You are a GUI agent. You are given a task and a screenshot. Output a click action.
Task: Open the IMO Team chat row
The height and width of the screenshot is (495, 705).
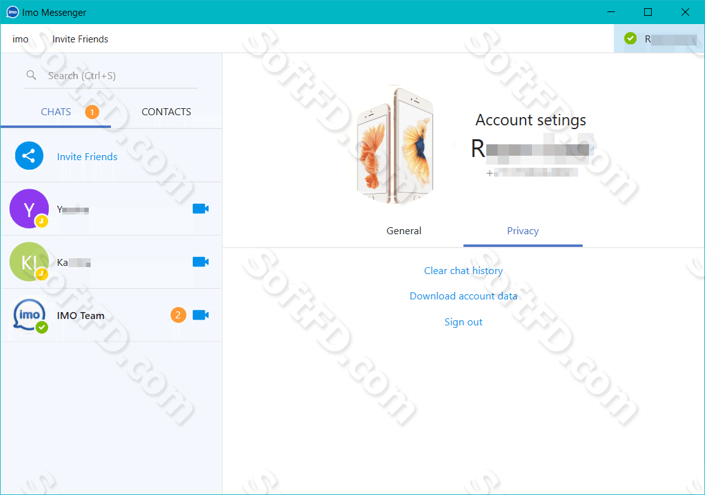pyautogui.click(x=111, y=315)
